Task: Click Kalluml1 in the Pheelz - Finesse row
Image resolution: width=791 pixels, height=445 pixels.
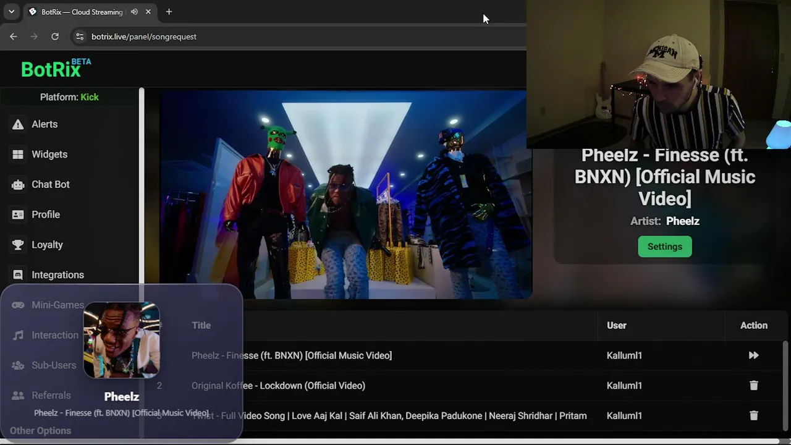Action: [624, 355]
